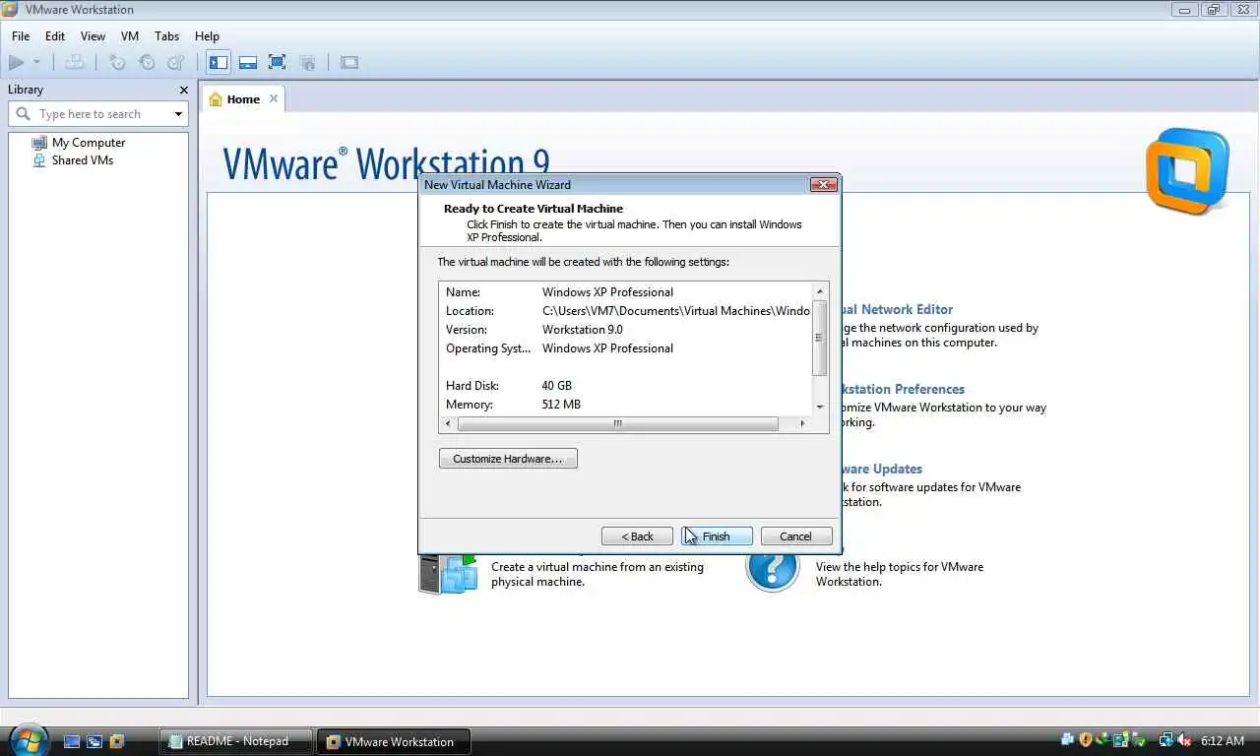This screenshot has width=1260, height=756.
Task: Click the Back button in the wizard
Action: click(637, 536)
